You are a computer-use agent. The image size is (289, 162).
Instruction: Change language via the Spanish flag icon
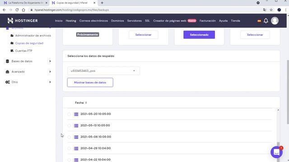[259, 21]
